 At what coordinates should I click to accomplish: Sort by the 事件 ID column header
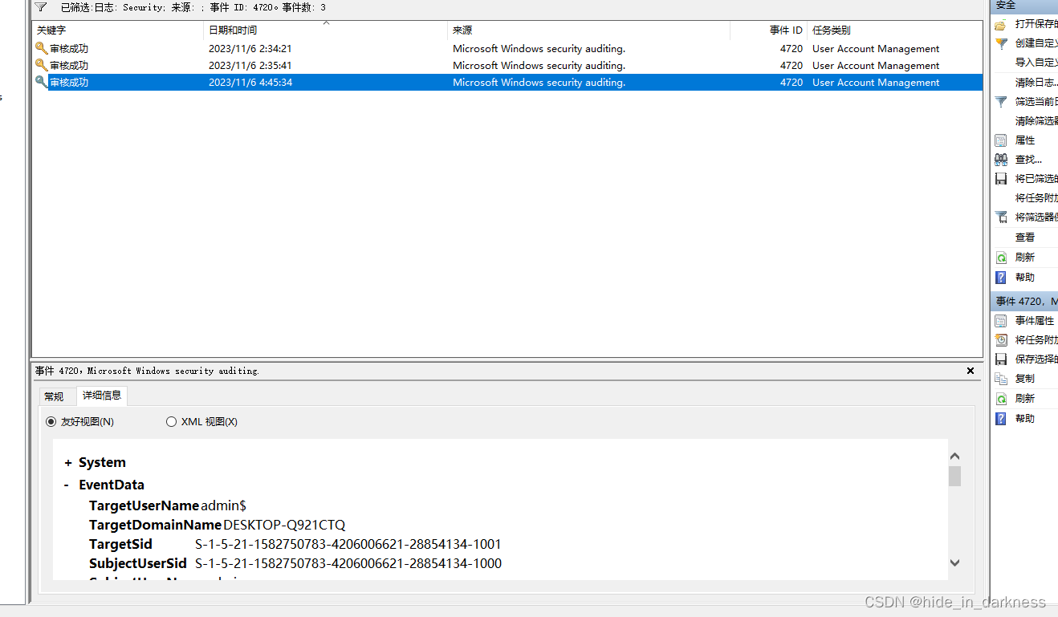pos(768,30)
